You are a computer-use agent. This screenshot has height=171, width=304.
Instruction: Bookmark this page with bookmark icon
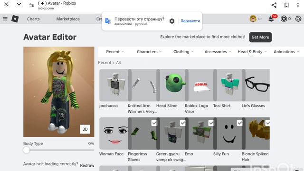tap(286, 5)
